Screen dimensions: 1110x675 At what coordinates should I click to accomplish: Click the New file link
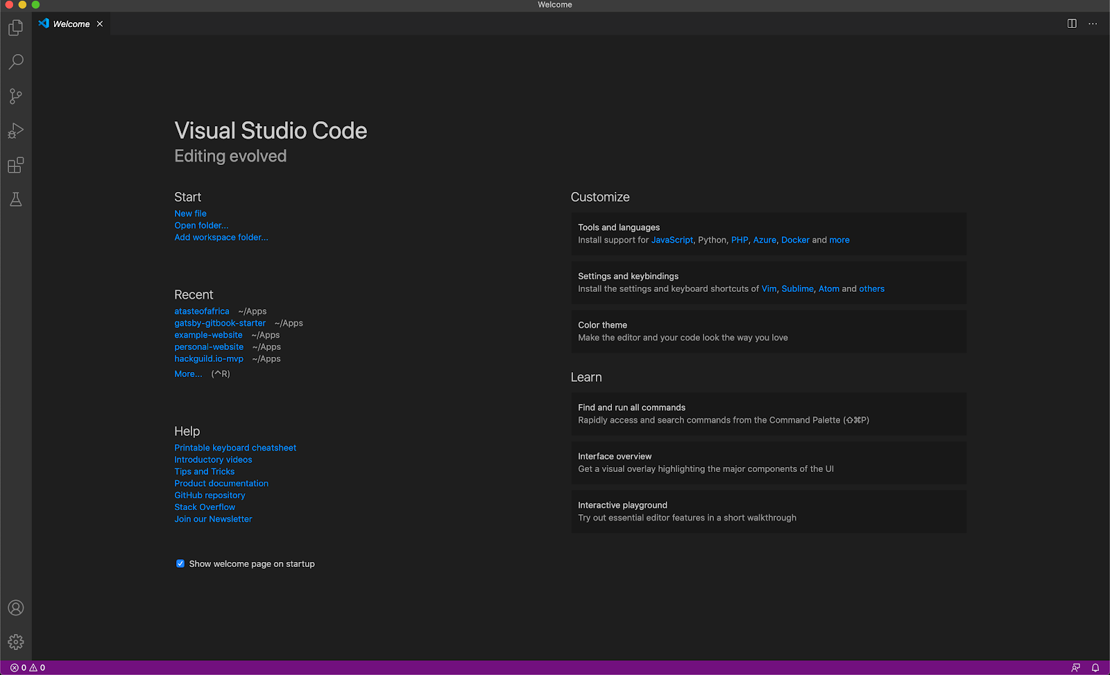(x=190, y=213)
